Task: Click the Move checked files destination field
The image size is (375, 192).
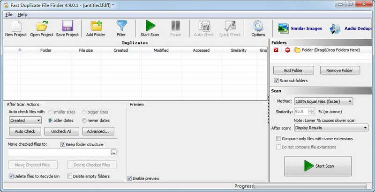Action: coord(60,152)
